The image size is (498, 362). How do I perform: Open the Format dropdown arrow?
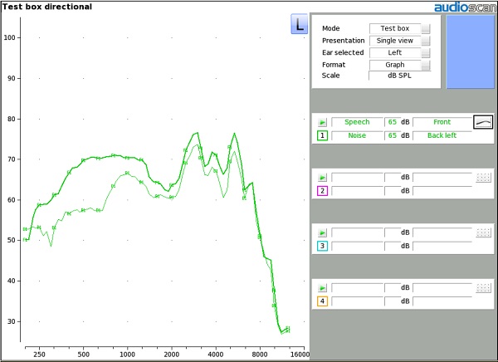point(426,65)
